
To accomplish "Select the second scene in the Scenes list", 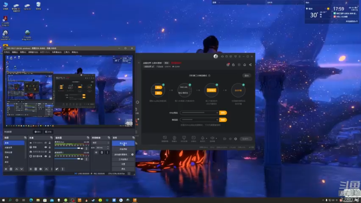I will [x=14, y=148].
